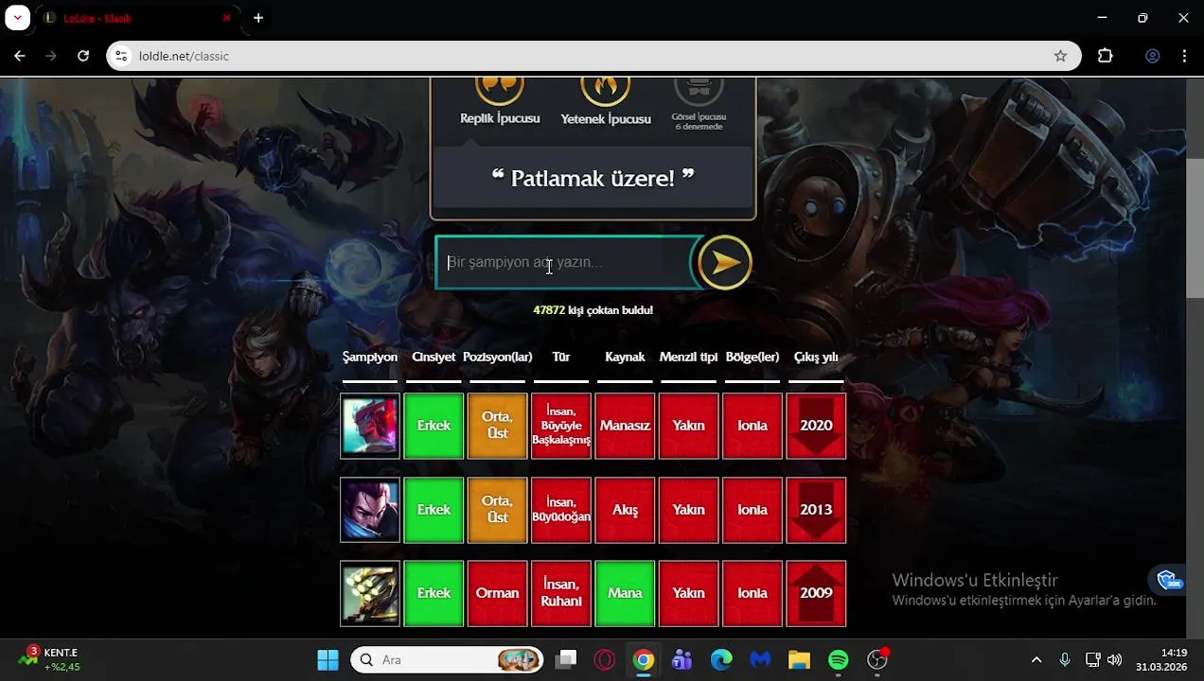The image size is (1204, 681).
Task: Open the browser Extensions menu
Action: click(1105, 56)
